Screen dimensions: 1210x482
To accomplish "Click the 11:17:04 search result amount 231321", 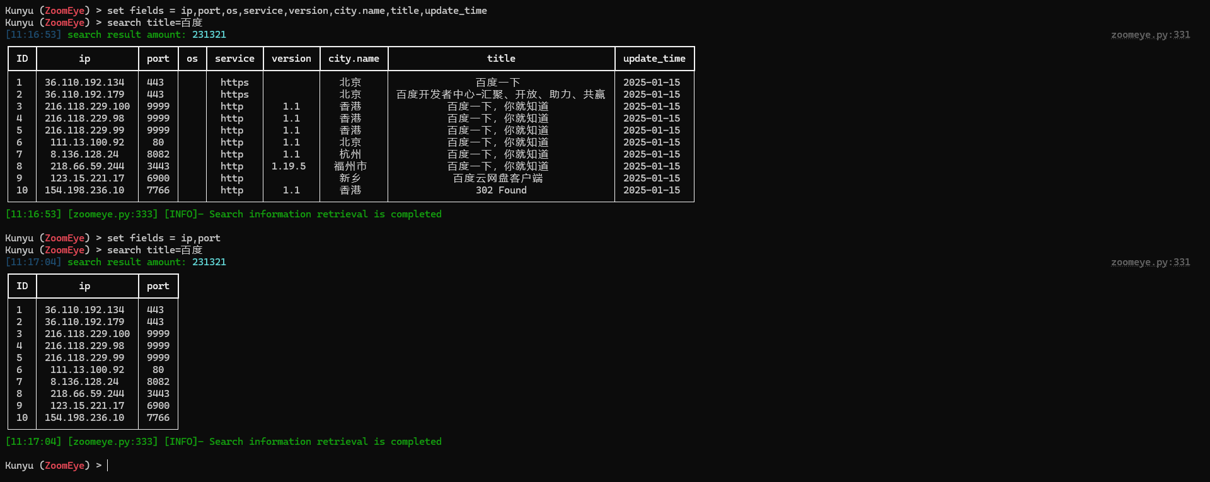I will coord(209,262).
